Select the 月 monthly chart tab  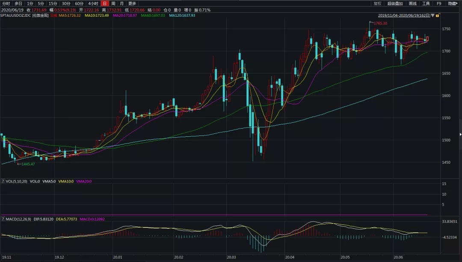coord(121,3)
